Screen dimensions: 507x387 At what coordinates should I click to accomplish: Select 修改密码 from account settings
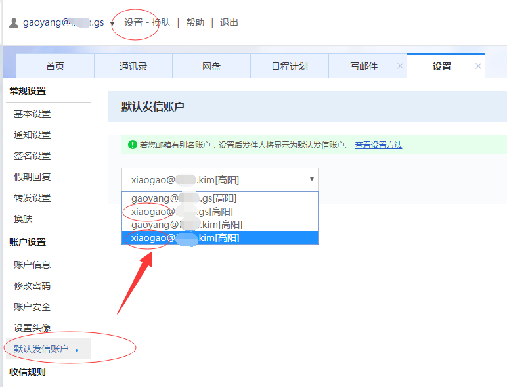click(32, 286)
